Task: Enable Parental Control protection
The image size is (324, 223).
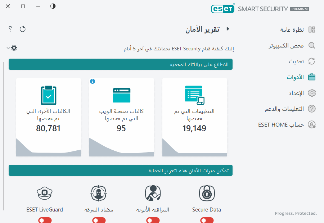Action: 153,220
